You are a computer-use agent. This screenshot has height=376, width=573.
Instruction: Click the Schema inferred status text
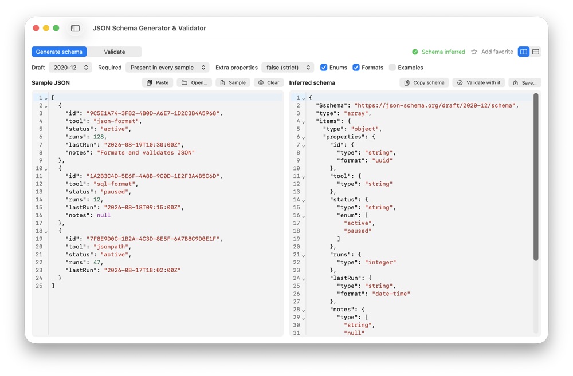444,52
